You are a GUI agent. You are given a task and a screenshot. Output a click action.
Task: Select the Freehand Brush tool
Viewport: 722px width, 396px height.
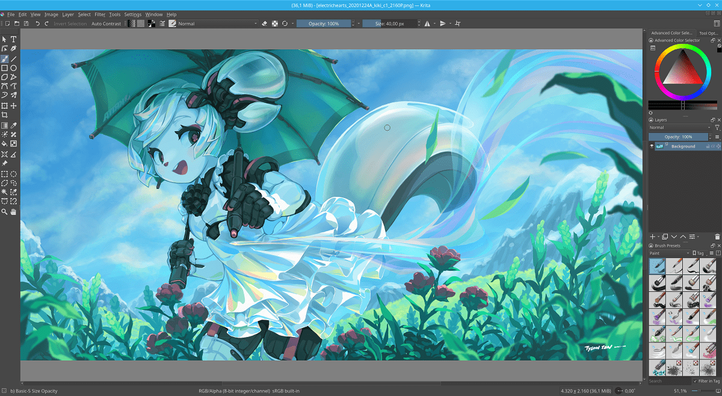pyautogui.click(x=4, y=58)
